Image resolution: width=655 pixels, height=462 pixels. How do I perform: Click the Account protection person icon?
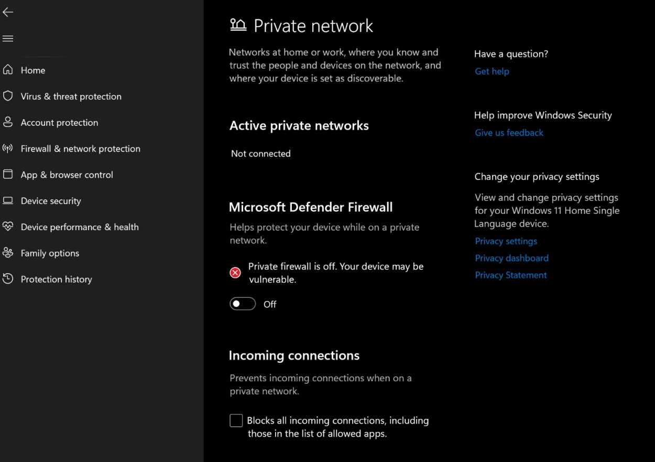[8, 122]
